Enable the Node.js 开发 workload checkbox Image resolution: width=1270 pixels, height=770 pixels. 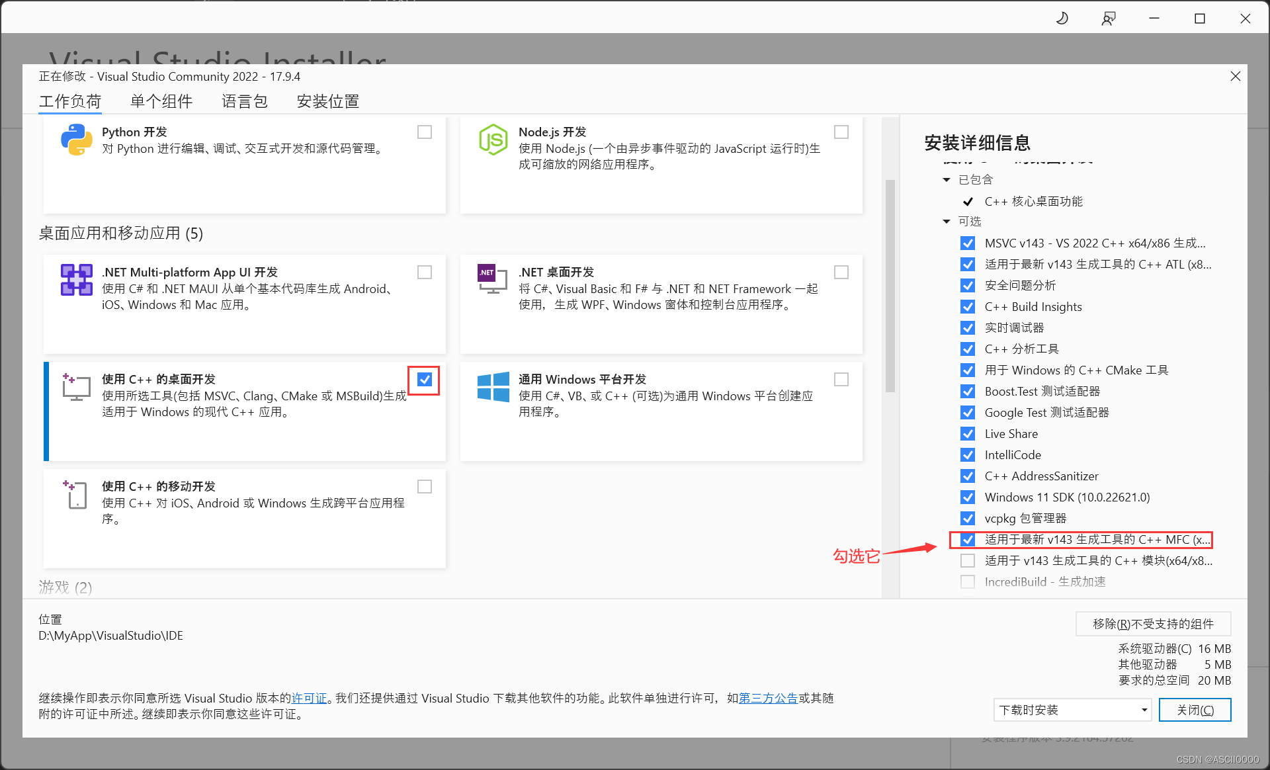click(x=841, y=132)
